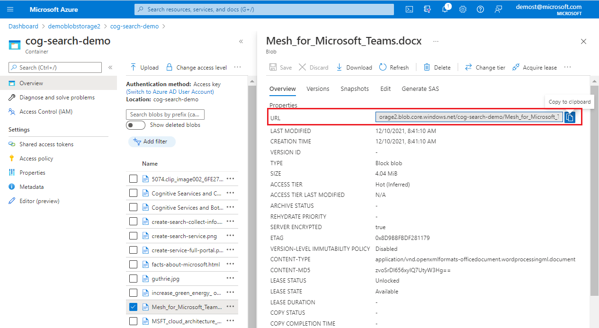599x328 pixels.
Task: Copy the blob URL to clipboard
Action: [570, 117]
